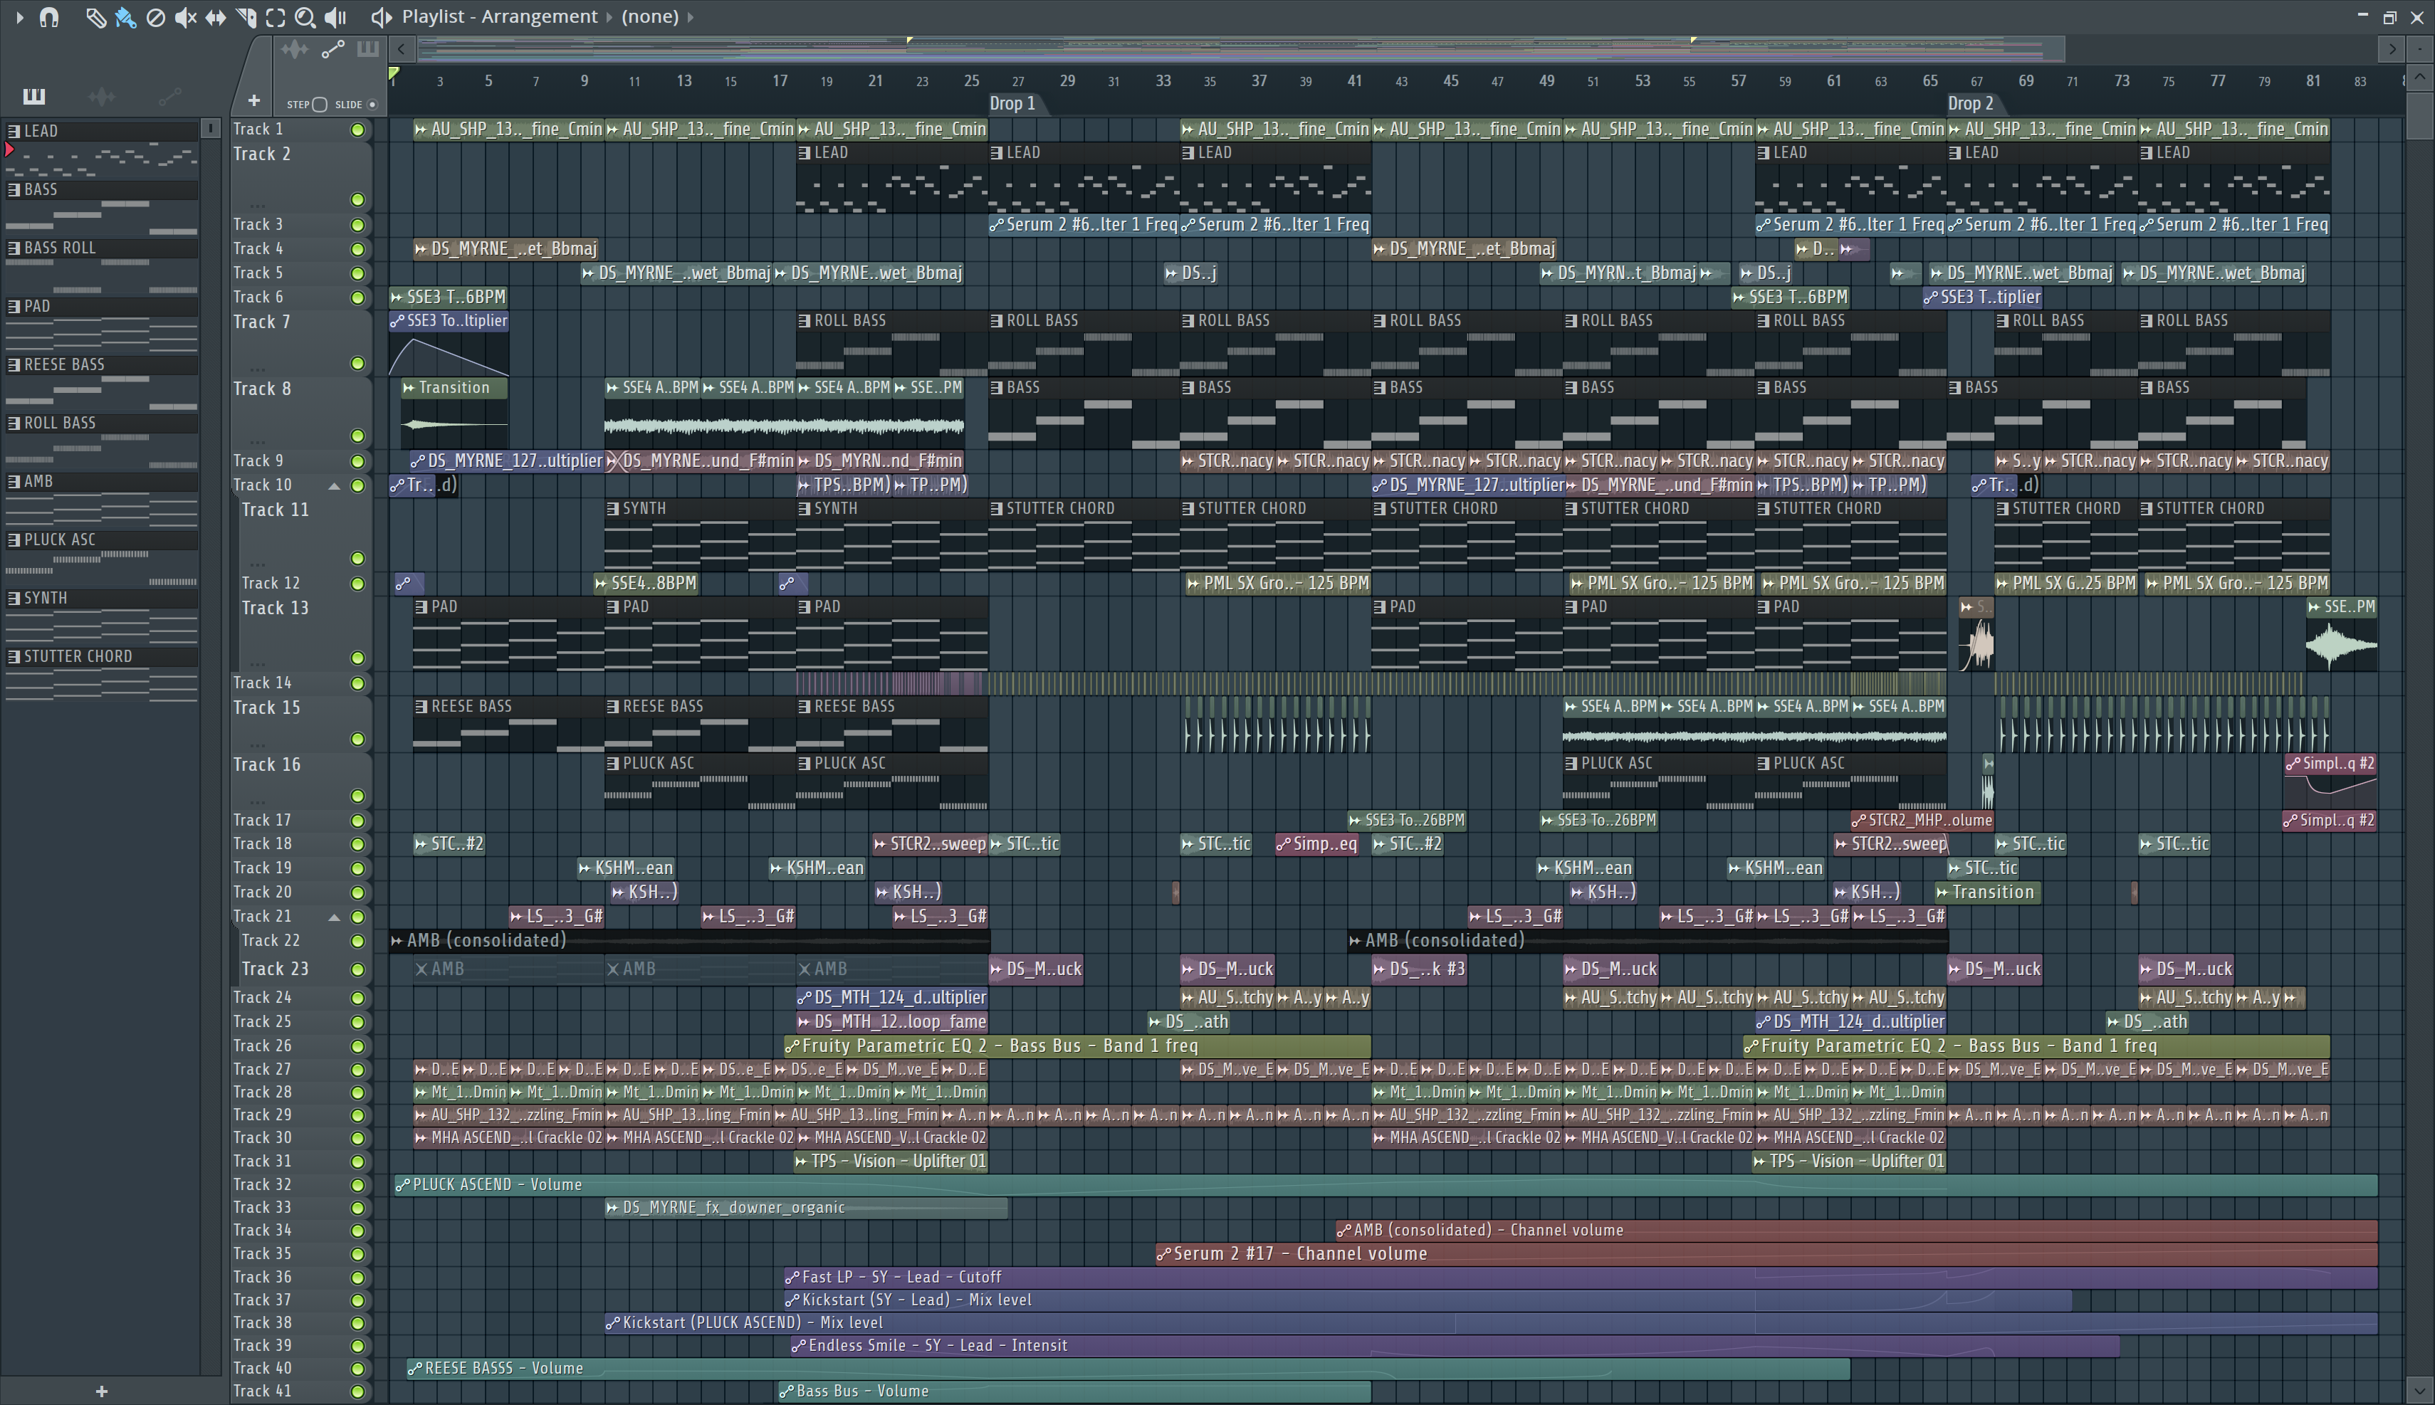Viewport: 2435px width, 1405px height.
Task: Open the snap magnet settings
Action: 48,16
